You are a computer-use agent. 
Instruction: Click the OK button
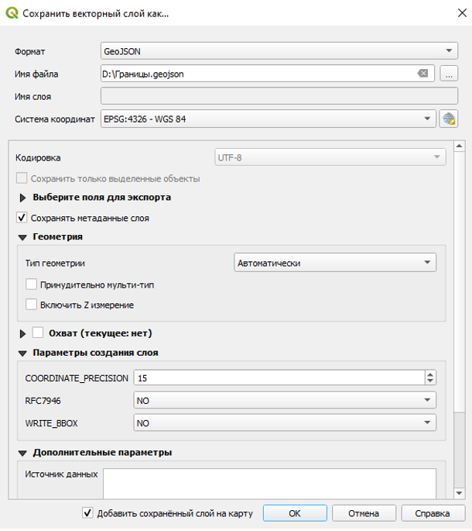(295, 513)
